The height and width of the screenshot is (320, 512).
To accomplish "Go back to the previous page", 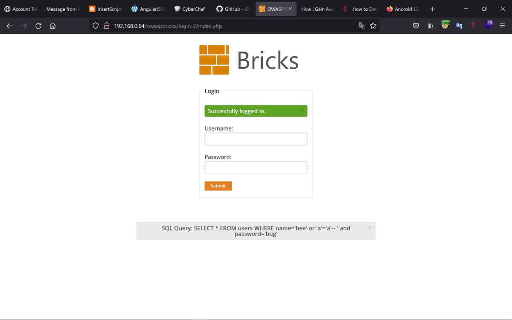I will tap(9, 26).
